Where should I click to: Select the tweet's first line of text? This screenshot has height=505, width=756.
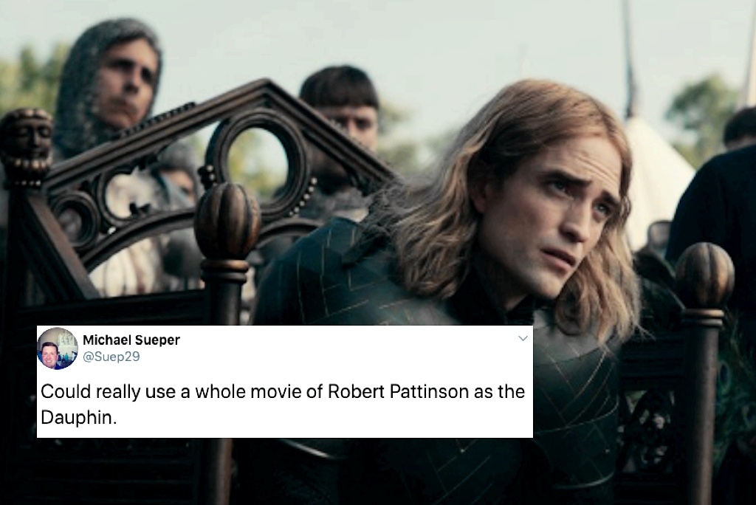tap(283, 391)
